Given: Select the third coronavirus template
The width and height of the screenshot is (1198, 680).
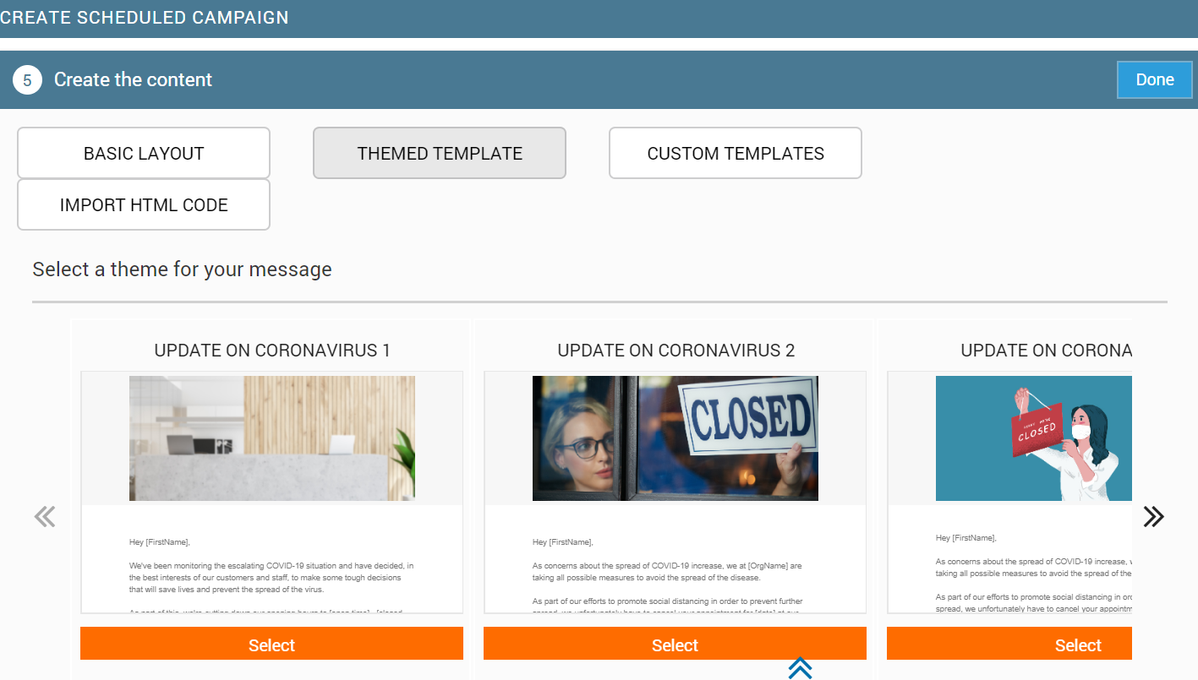Looking at the screenshot, I should 1009,645.
